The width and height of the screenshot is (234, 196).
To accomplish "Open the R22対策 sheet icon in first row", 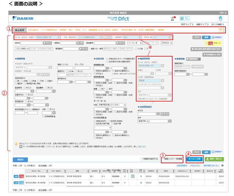I will [132, 176].
